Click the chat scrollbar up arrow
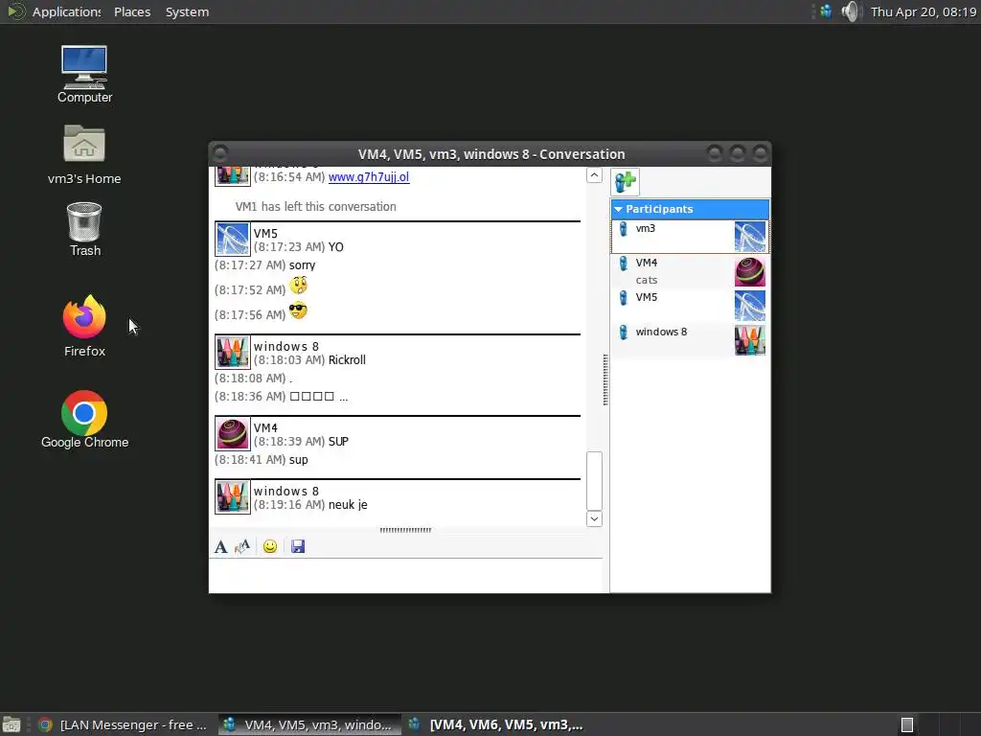This screenshot has height=736, width=981. [594, 175]
